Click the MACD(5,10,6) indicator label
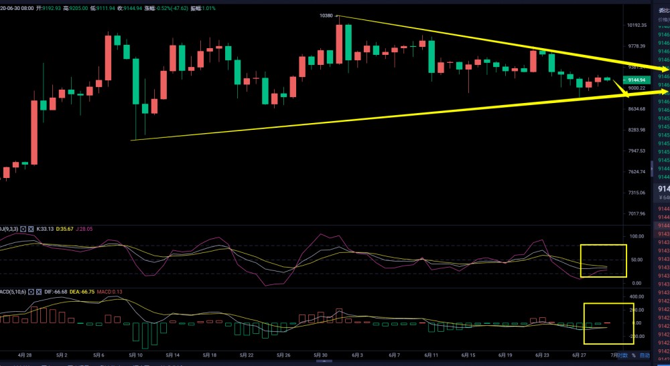670x366 pixels. (12, 292)
